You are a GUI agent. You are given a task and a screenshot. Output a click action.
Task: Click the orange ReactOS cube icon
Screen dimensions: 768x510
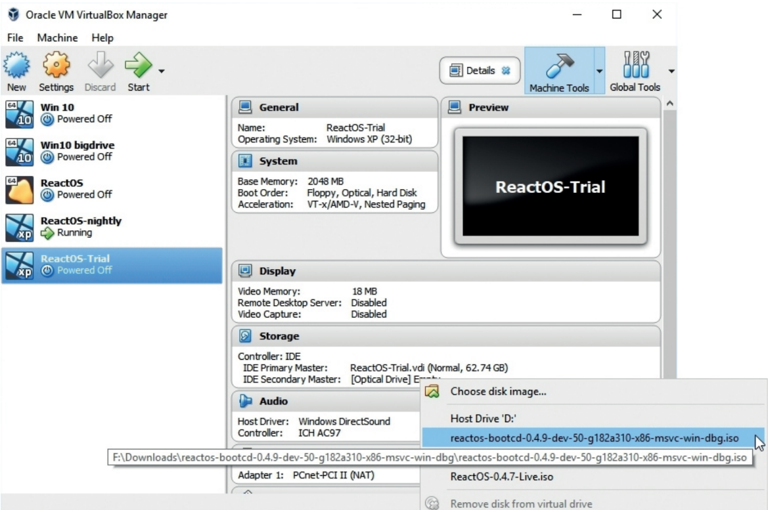[18, 188]
